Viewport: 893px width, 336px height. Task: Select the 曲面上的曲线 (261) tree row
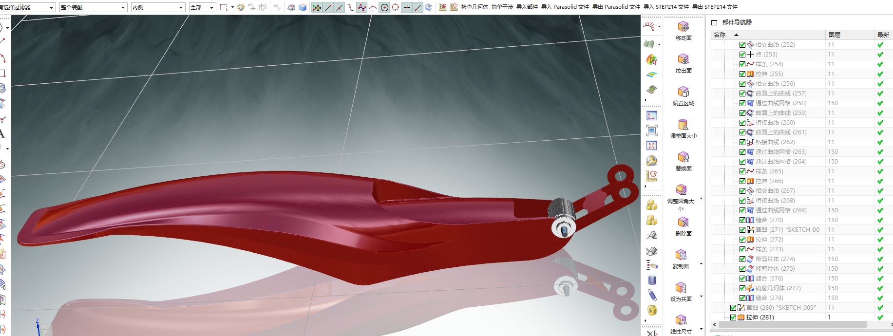(x=801, y=132)
